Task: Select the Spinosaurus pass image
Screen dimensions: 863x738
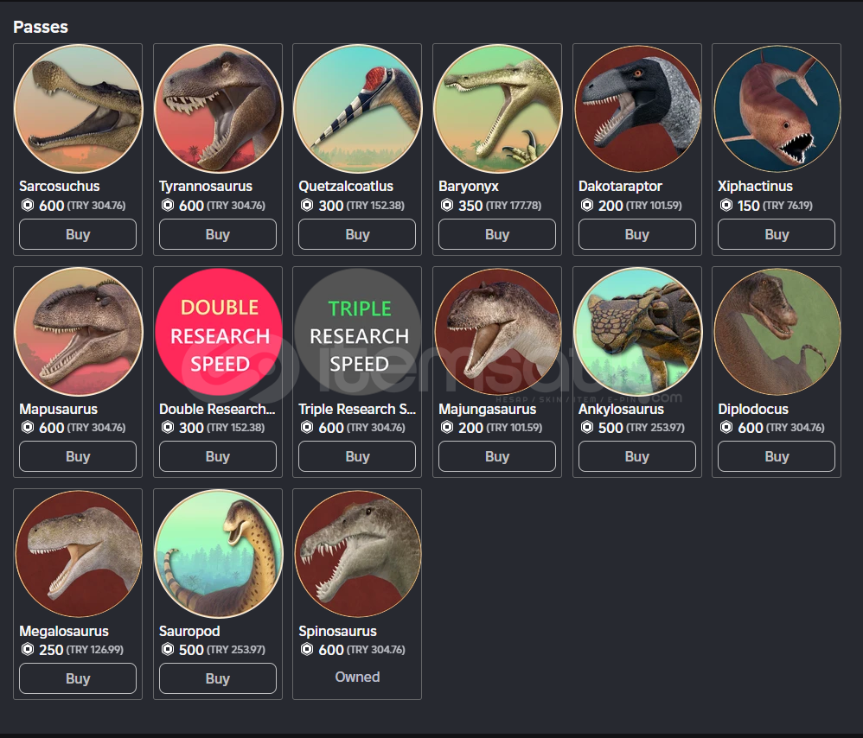Action: pos(357,554)
